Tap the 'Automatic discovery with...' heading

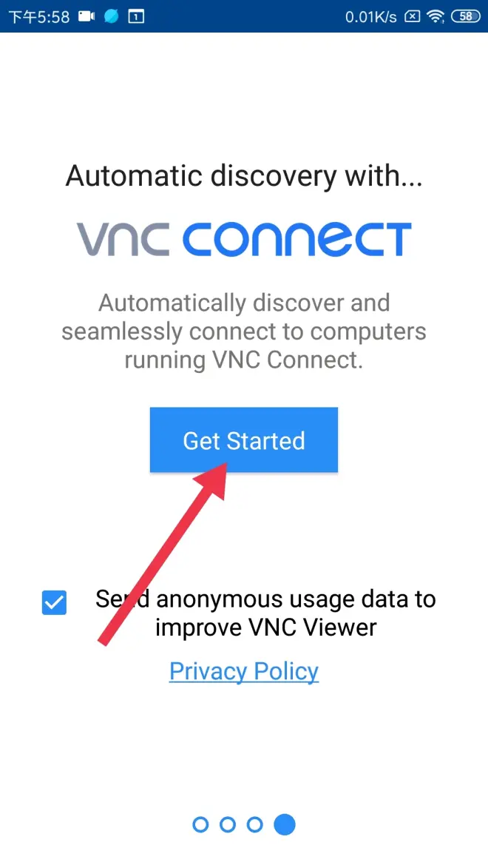point(244,176)
